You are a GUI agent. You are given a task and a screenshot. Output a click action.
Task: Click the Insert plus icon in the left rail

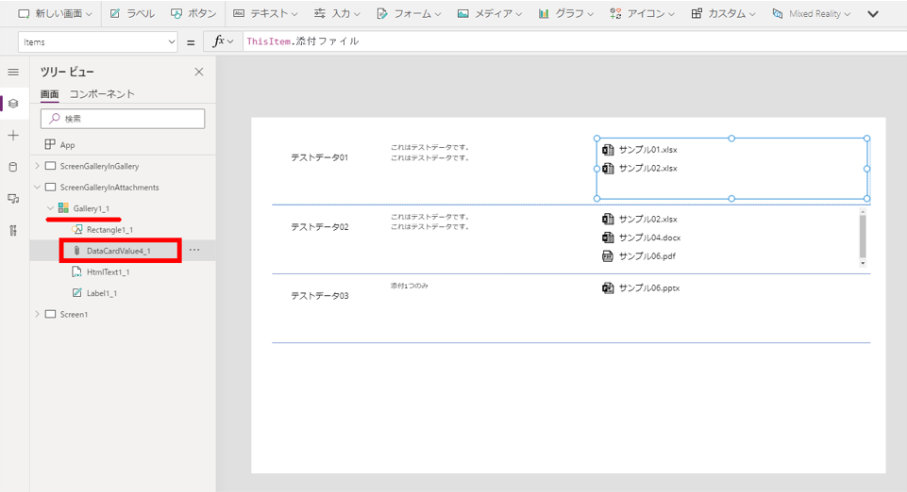point(13,136)
